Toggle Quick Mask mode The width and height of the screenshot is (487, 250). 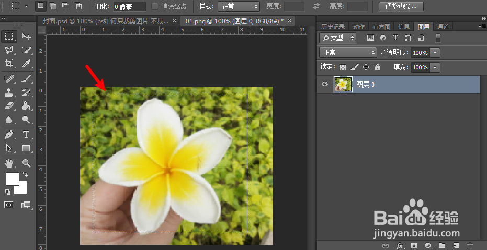(x=9, y=205)
